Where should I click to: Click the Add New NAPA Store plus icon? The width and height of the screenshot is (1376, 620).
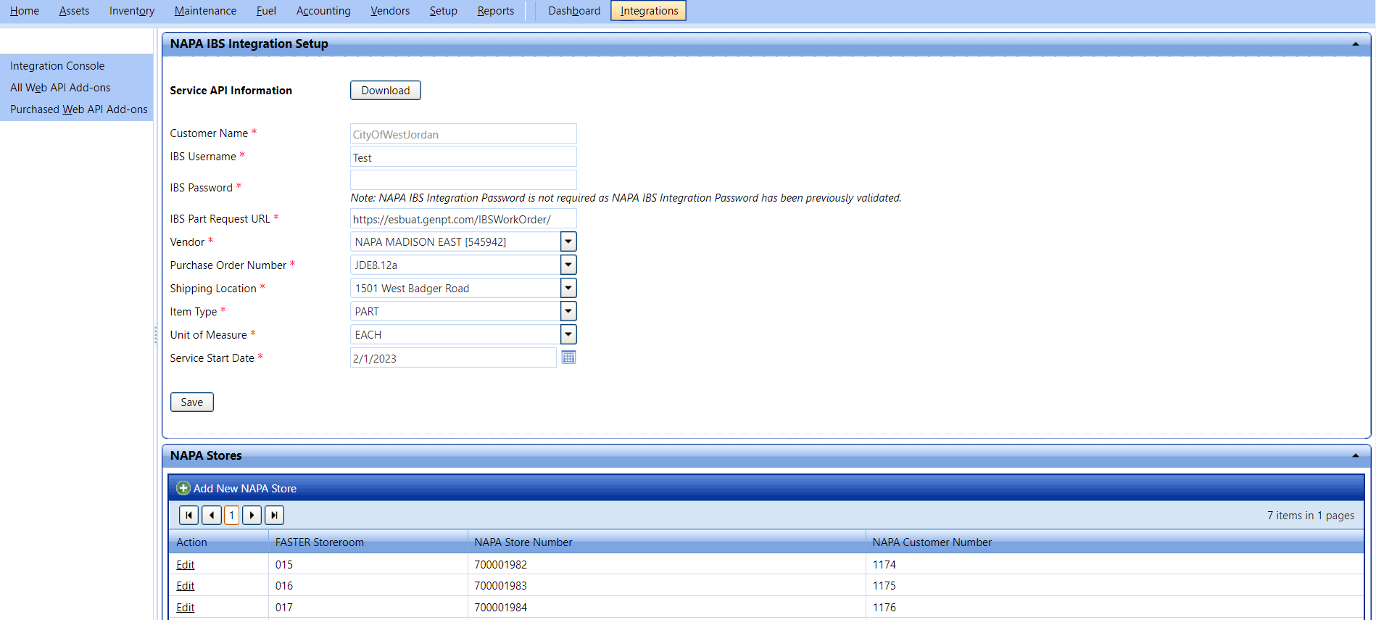coord(183,488)
